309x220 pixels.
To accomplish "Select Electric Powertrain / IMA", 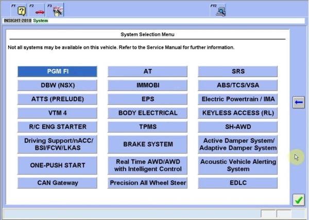I will click(238, 99).
